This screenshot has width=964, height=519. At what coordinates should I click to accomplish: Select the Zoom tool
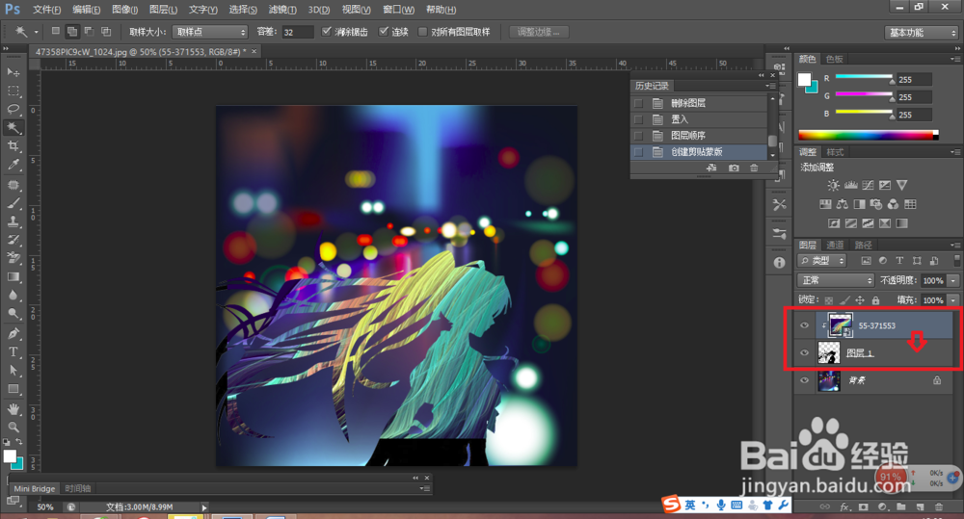(13, 427)
